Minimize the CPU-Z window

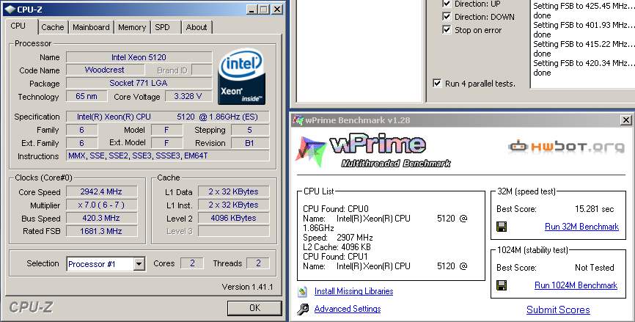click(251, 10)
